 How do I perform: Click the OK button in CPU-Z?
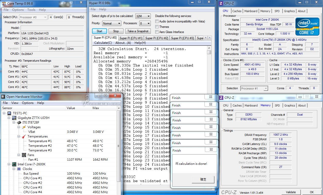(312, 192)
